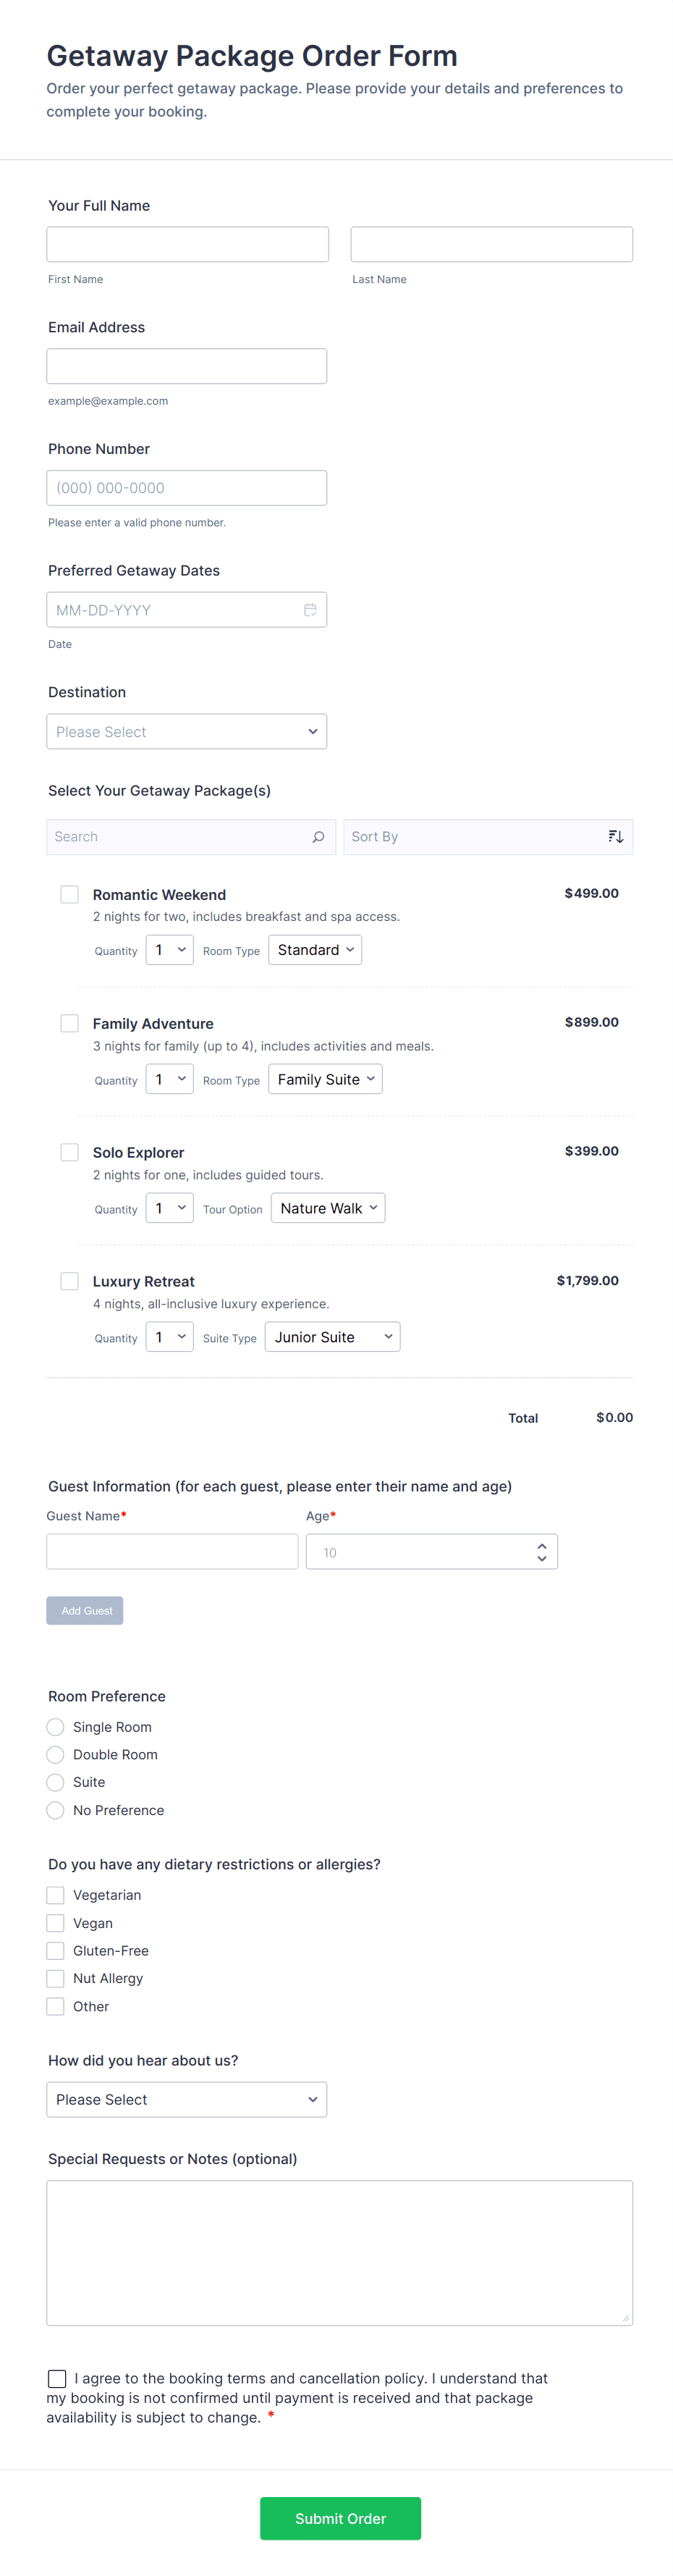Screen dimensions: 673x2576
Task: Open the Romantic Weekend Quantity dropdown
Action: (x=169, y=950)
